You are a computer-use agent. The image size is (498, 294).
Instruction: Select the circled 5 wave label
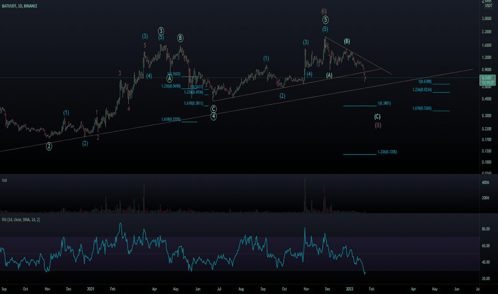point(325,20)
